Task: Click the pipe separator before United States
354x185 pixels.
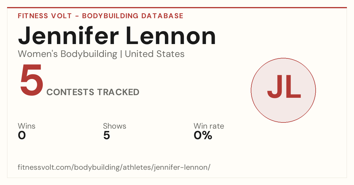Action: 121,54
